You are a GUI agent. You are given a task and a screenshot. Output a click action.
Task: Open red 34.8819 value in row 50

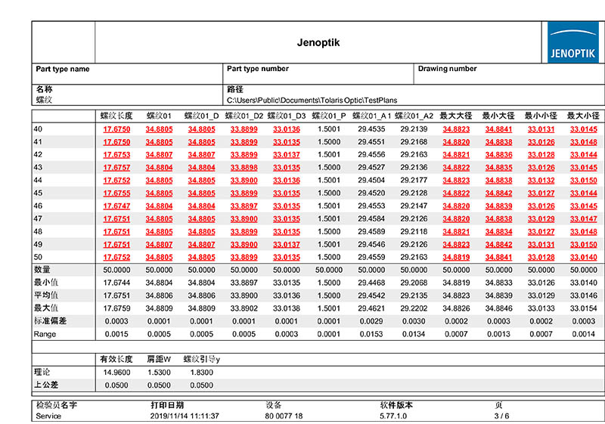click(x=456, y=258)
